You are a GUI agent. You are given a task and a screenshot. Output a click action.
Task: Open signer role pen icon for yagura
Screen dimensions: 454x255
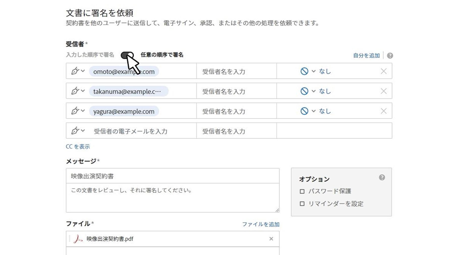point(77,111)
